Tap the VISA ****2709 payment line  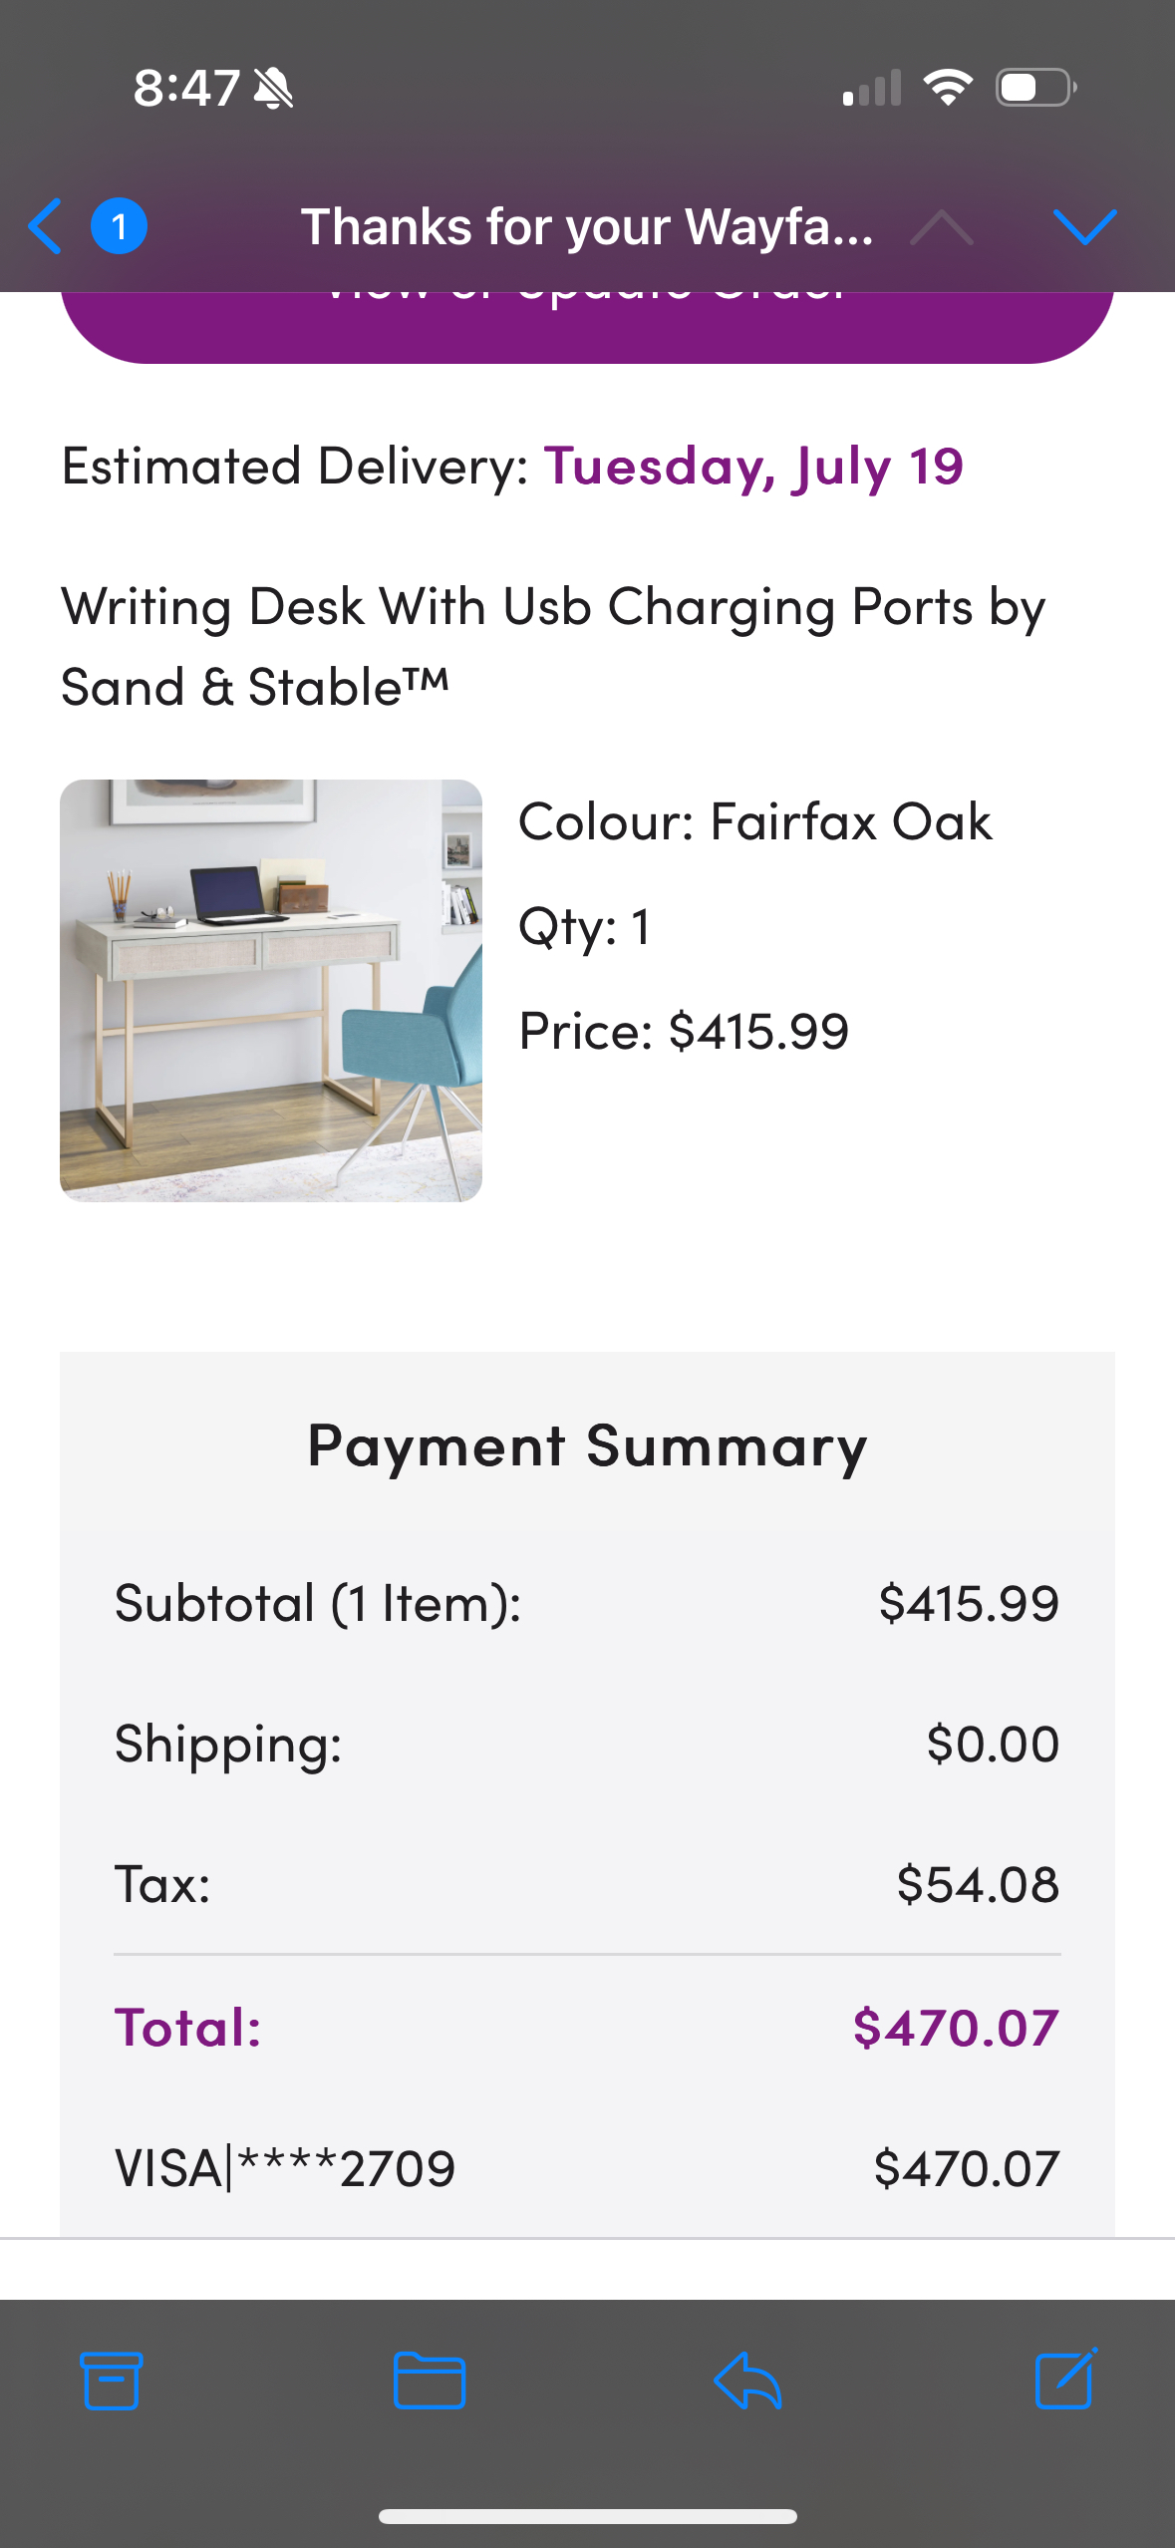[x=285, y=2168]
